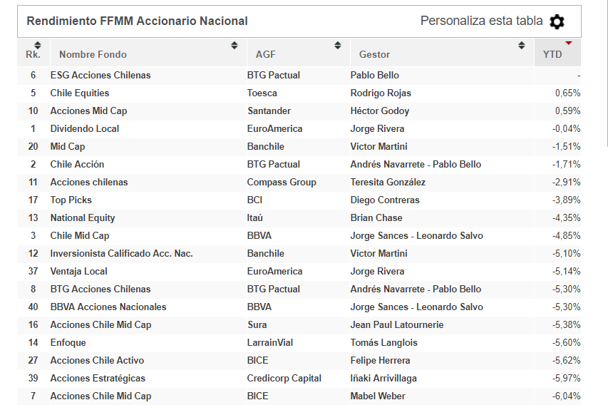
Task: Open table settings gear icon
Action: point(557,21)
